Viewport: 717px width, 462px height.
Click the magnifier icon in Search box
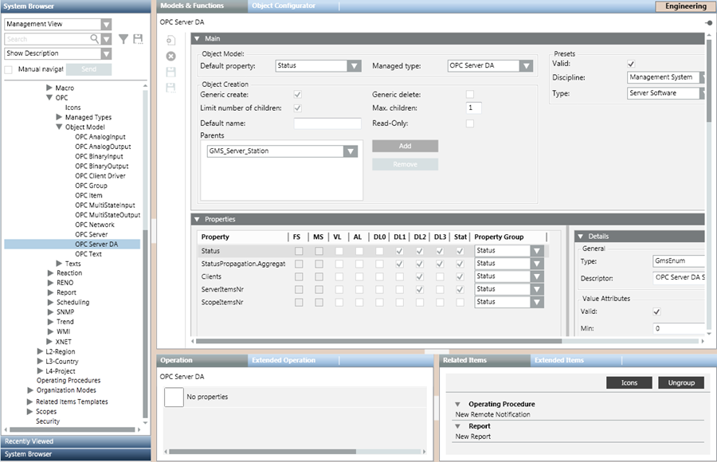pyautogui.click(x=95, y=38)
